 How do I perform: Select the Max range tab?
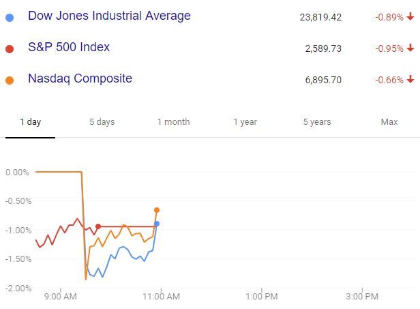(389, 122)
